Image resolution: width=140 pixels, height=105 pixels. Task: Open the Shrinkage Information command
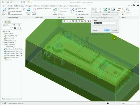click(x=15, y=14)
